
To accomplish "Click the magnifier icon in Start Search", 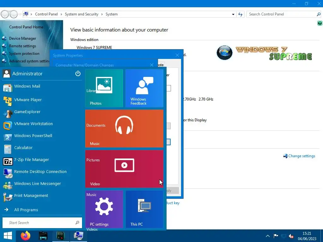I will tap(77, 222).
